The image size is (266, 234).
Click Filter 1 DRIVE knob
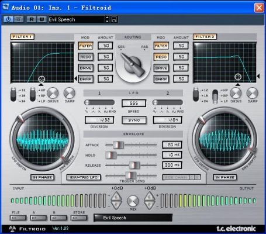click(53, 93)
